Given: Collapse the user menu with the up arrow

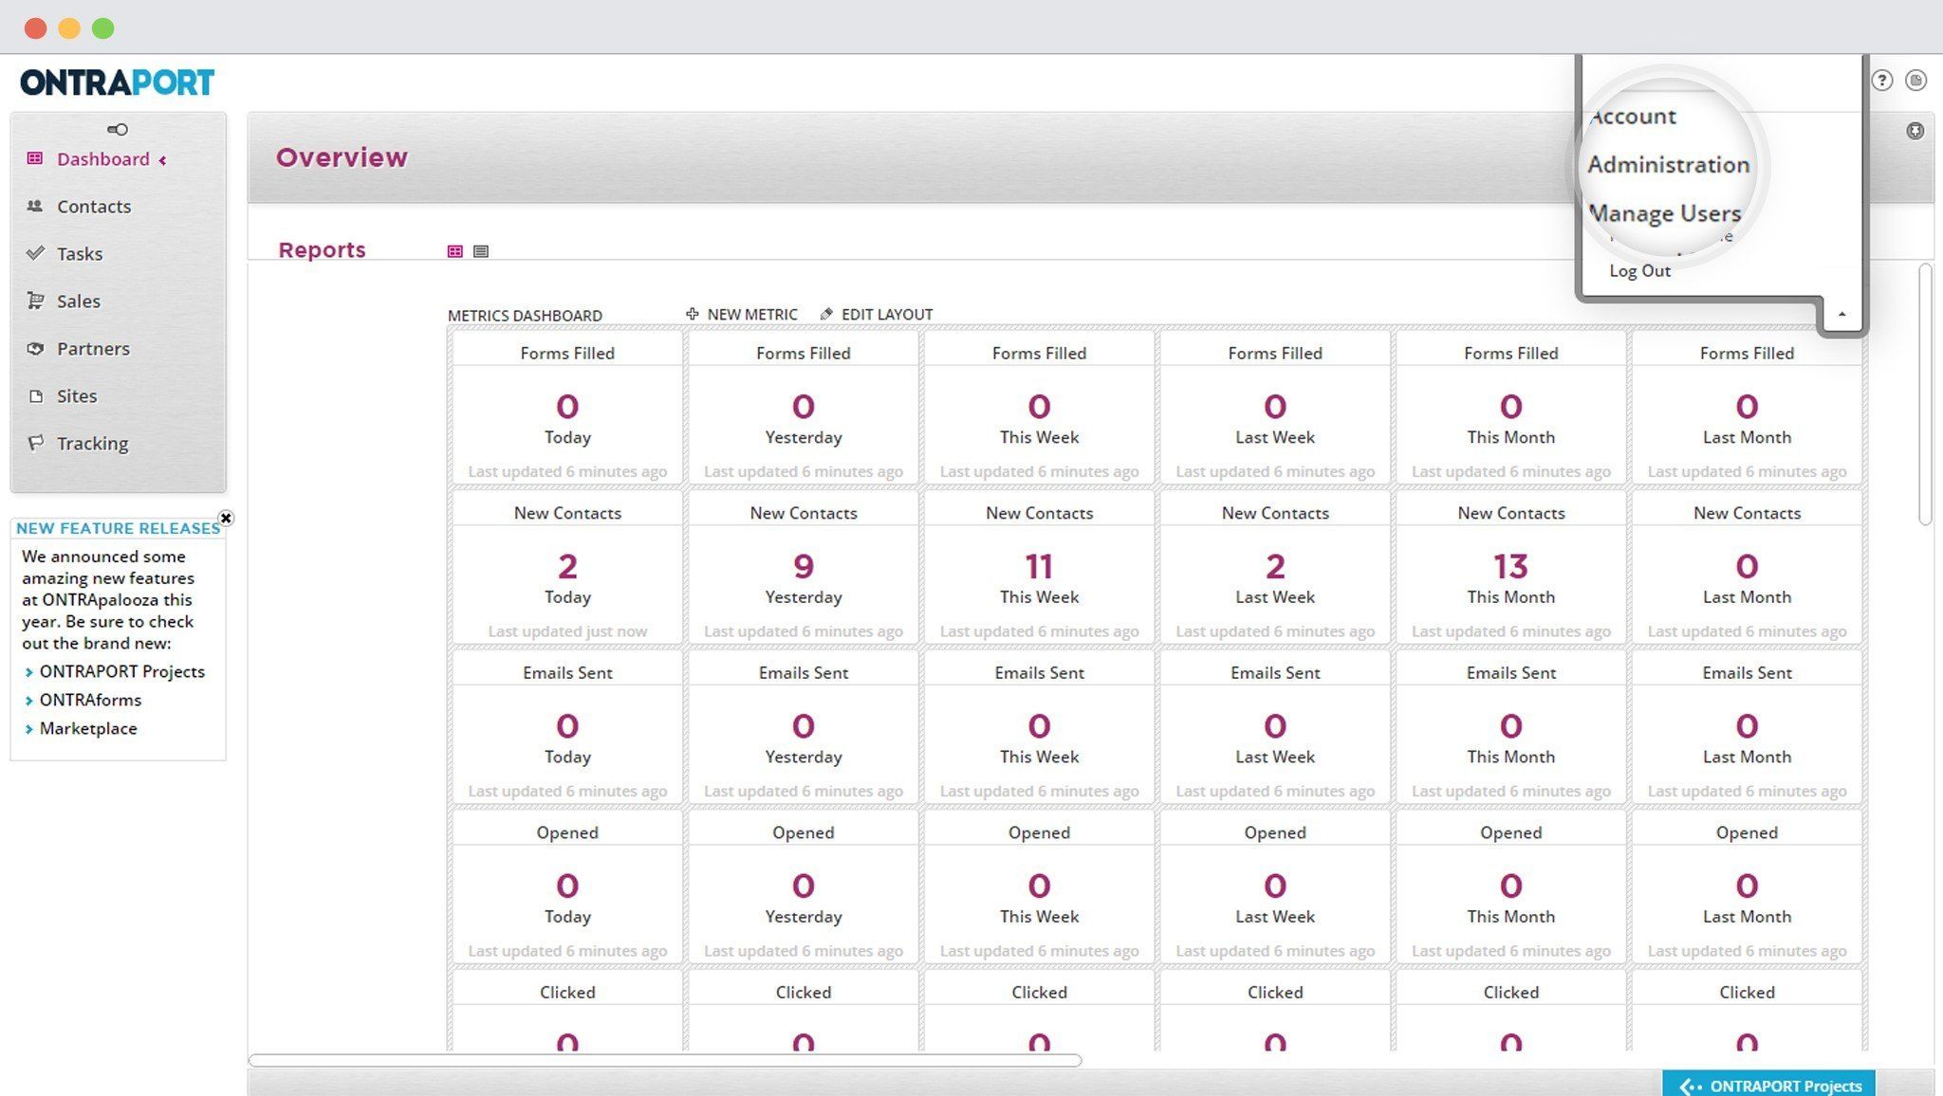Looking at the screenshot, I should click(x=1841, y=314).
